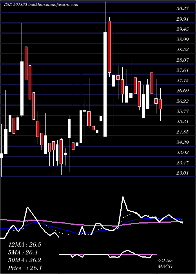The height and width of the screenshot is (274, 196).
Task: Click the 26.23 price axis label
Action: point(183,101)
